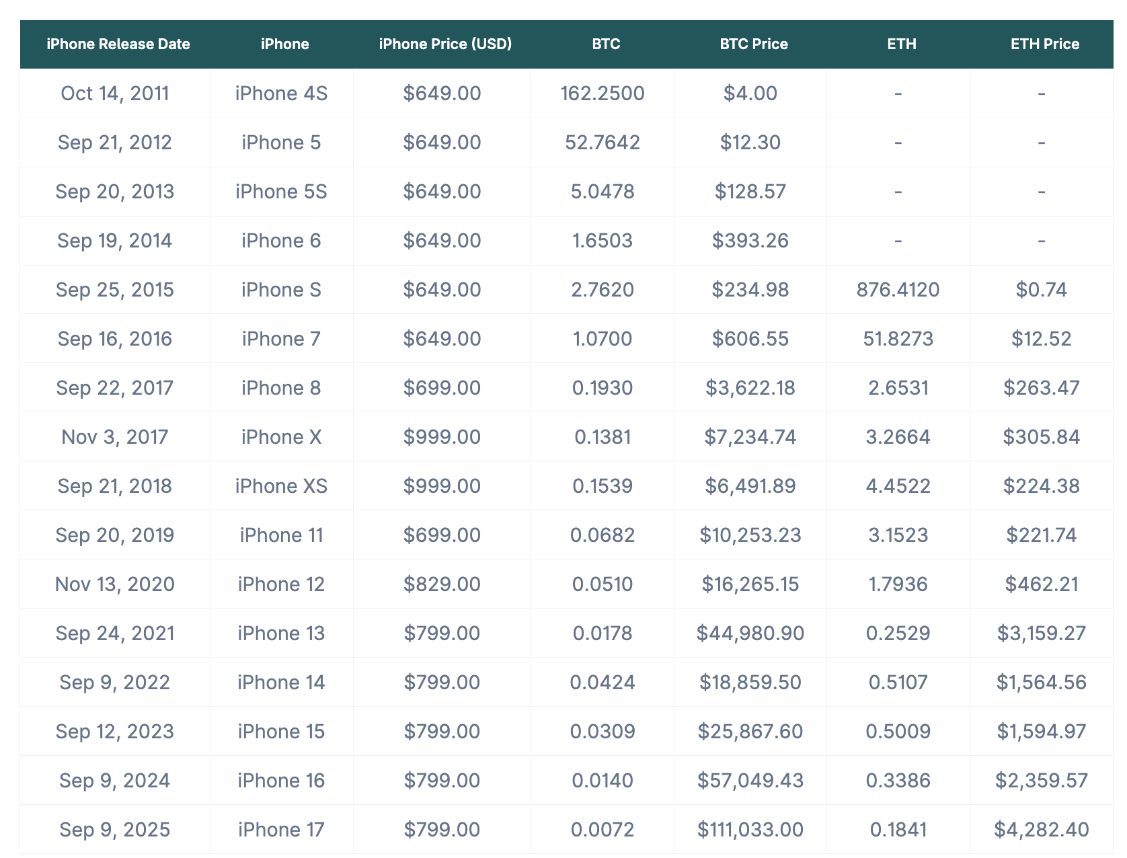Viewport: 1127px width, 858px height.
Task: Click the $305.84 ETH price cell
Action: (x=1042, y=437)
